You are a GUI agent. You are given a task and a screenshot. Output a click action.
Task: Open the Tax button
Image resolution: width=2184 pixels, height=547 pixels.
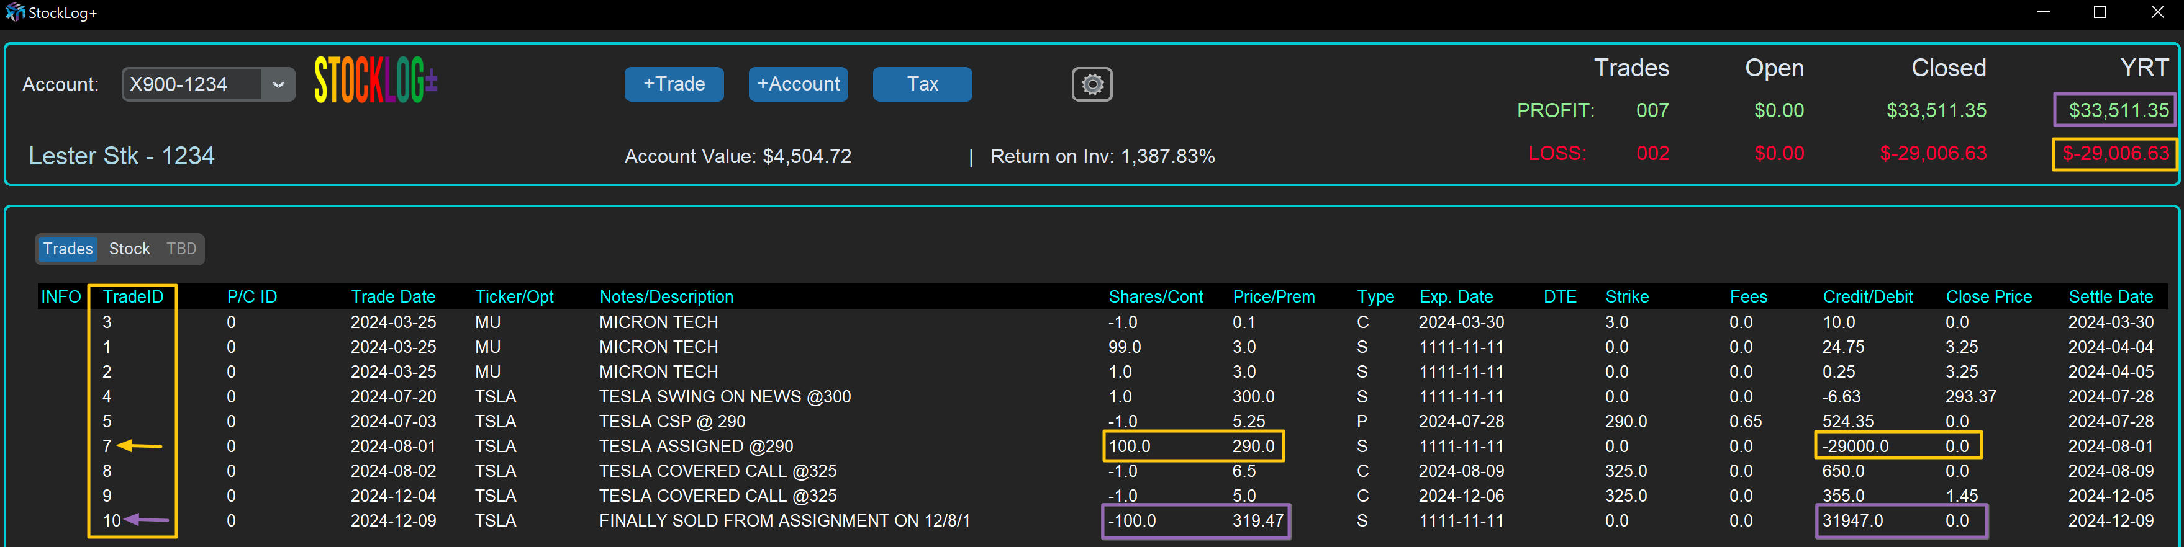click(922, 85)
